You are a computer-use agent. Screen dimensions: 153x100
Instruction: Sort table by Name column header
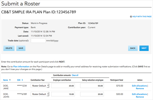[x=6, y=80]
